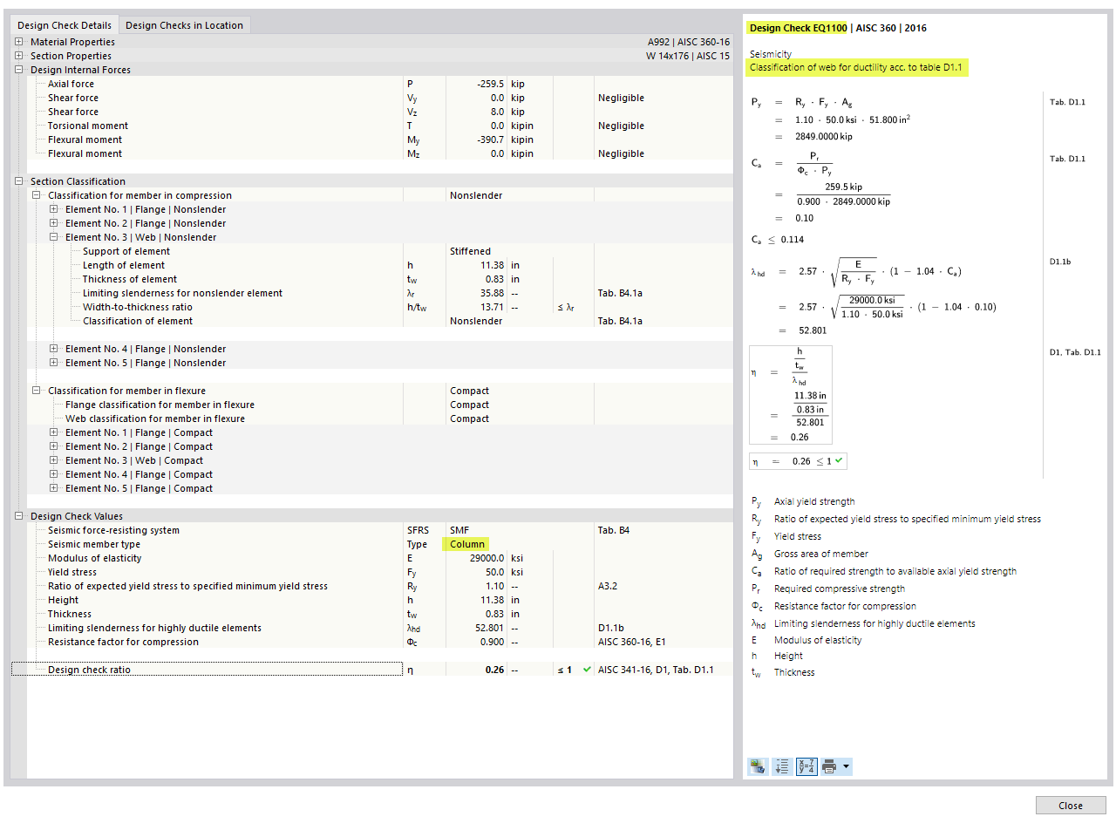The height and width of the screenshot is (837, 1116).
Task: Collapse the Design Internal Forces section
Action: pyautogui.click(x=19, y=70)
